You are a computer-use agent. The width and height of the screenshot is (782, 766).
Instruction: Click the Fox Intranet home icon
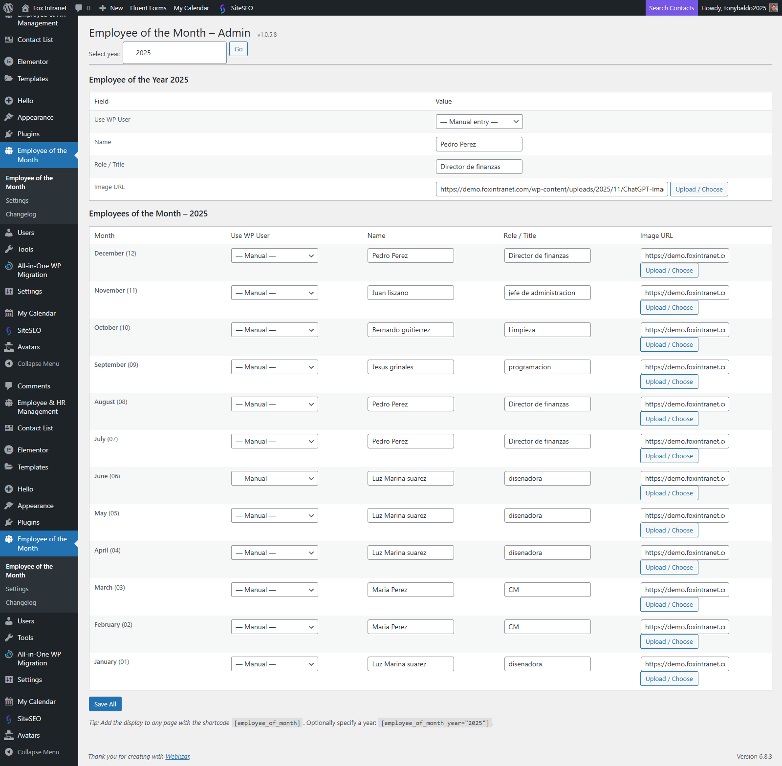pos(25,8)
